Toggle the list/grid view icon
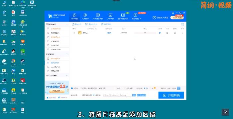 (x=182, y=24)
